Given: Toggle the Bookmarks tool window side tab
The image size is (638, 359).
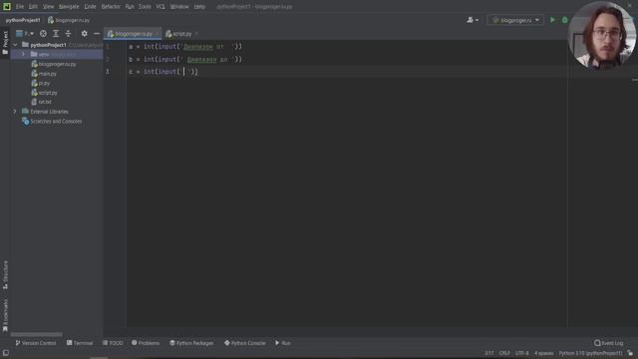Looking at the screenshot, I should 5,315.
